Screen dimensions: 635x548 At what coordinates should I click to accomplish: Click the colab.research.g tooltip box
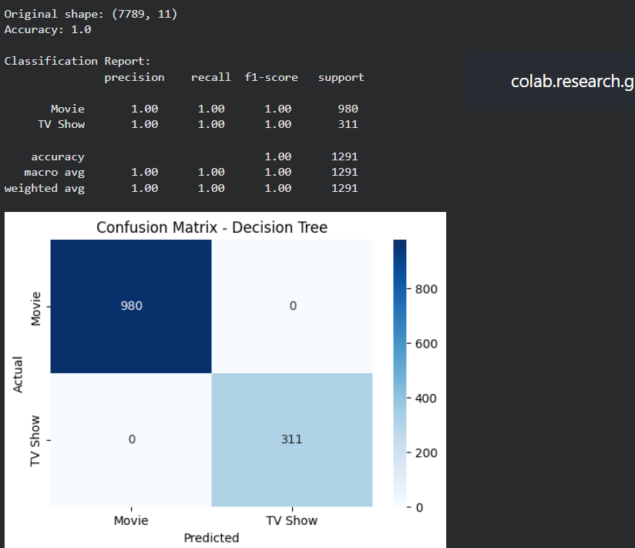[549, 81]
